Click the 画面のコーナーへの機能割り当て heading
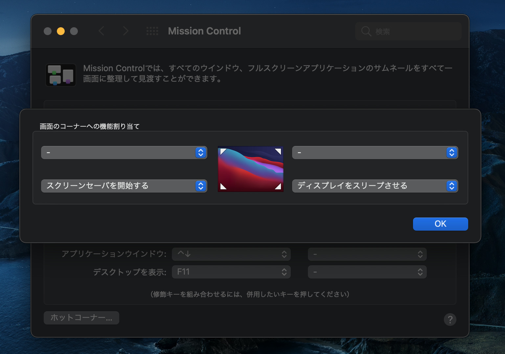 tap(90, 126)
